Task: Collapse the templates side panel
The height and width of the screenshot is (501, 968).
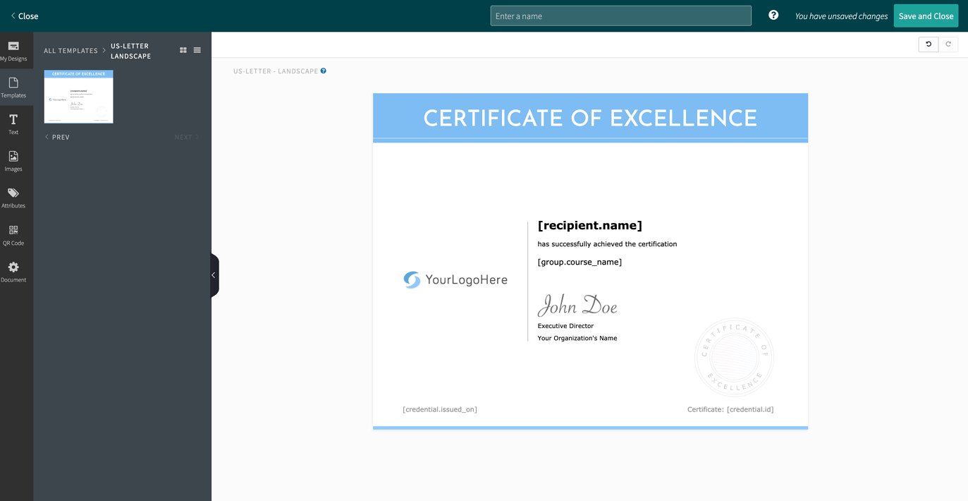Action: coord(214,274)
